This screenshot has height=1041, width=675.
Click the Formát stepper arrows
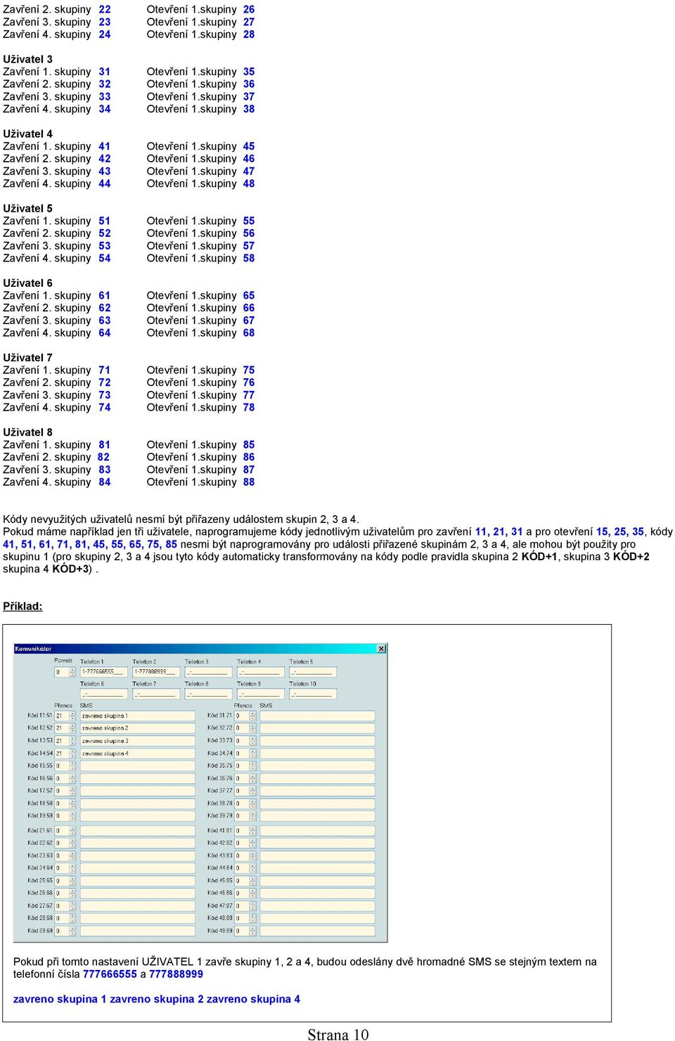(72, 672)
